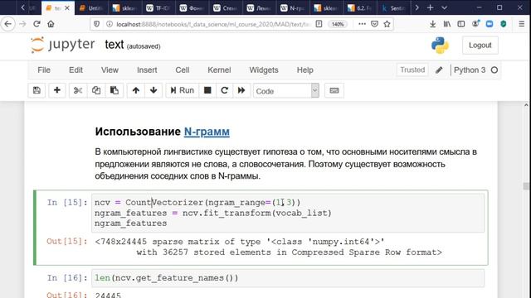Viewport: 531px width, 298px height.
Task: Open the Edit menu
Action: tap(76, 70)
